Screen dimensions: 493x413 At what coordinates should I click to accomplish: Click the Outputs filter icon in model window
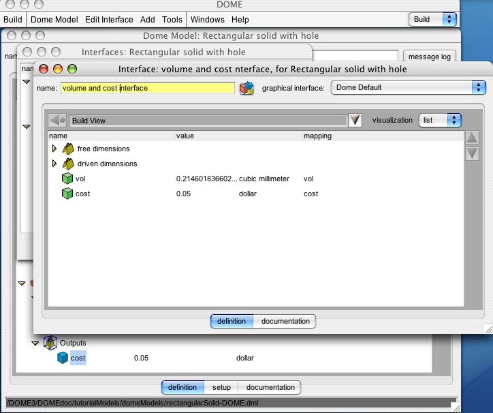pyautogui.click(x=50, y=343)
